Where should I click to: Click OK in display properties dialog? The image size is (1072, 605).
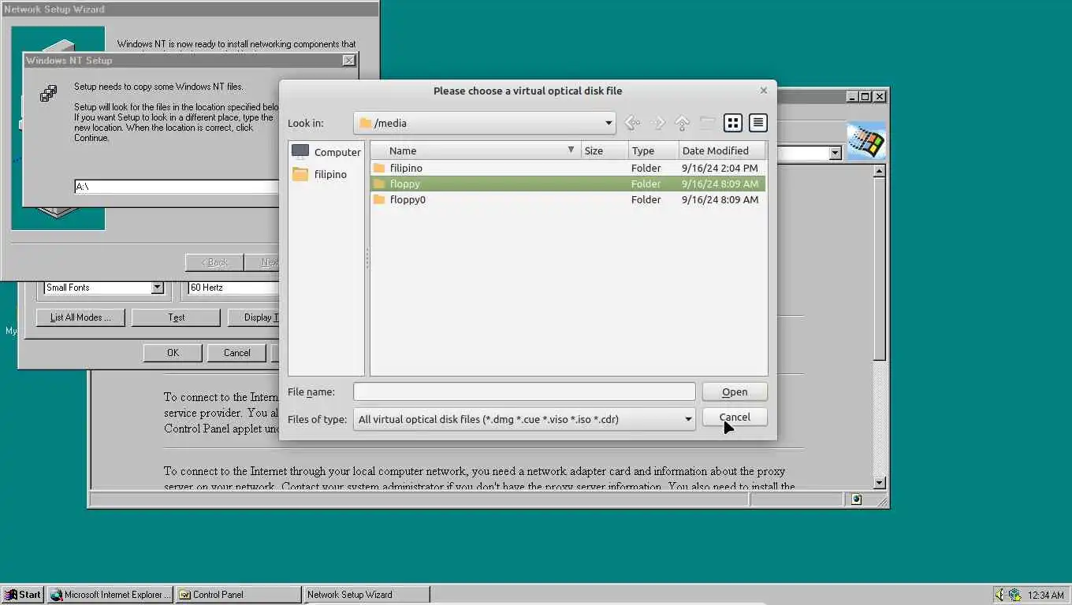click(x=173, y=353)
